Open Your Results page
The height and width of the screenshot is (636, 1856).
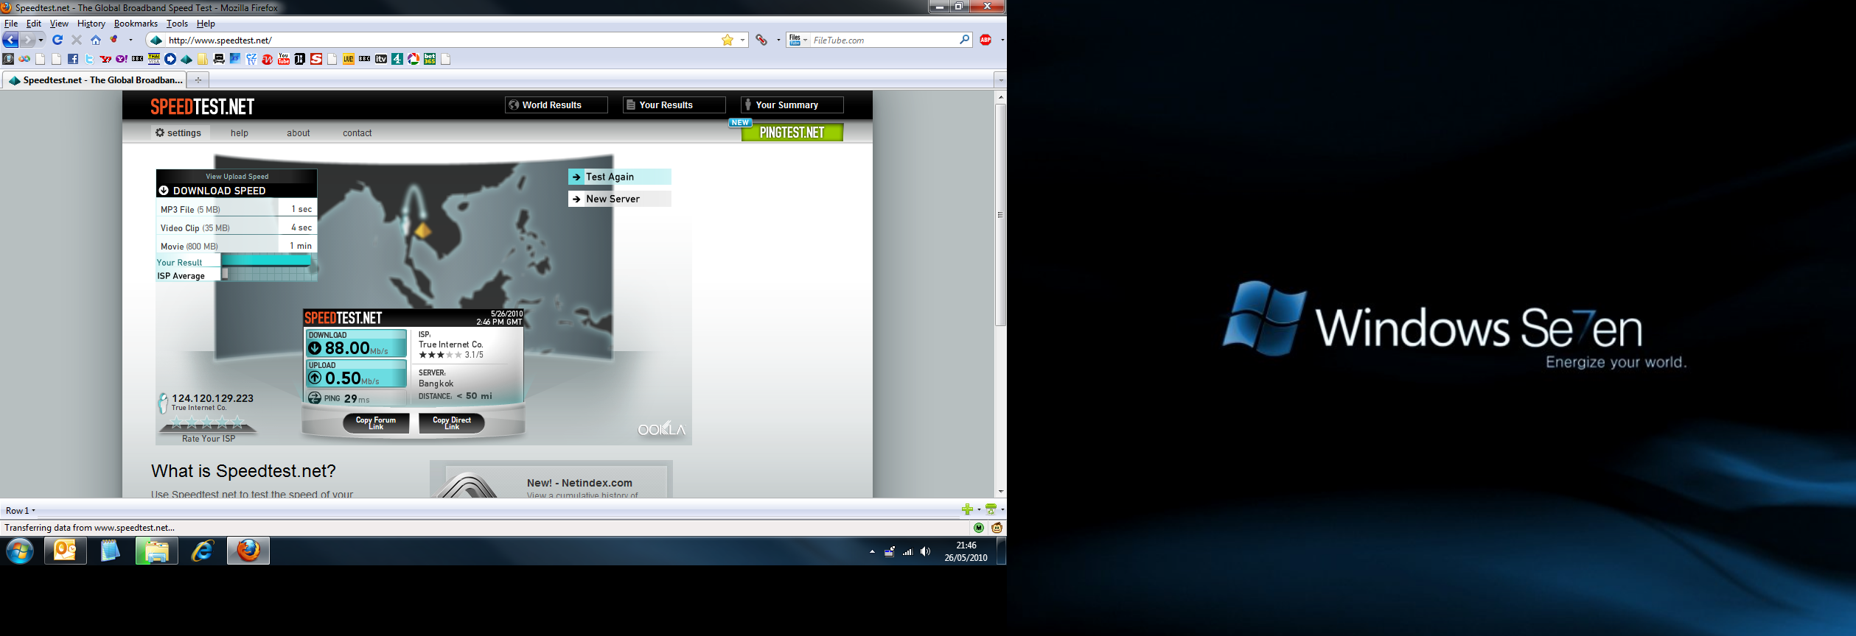pyautogui.click(x=674, y=105)
